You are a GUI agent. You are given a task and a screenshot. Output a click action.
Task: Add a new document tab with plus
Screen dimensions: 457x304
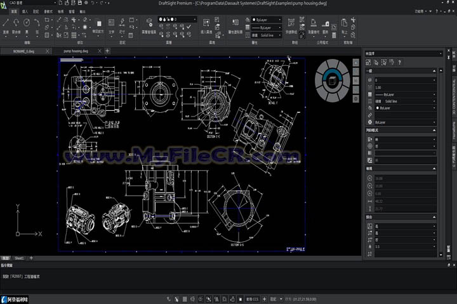coord(107,51)
